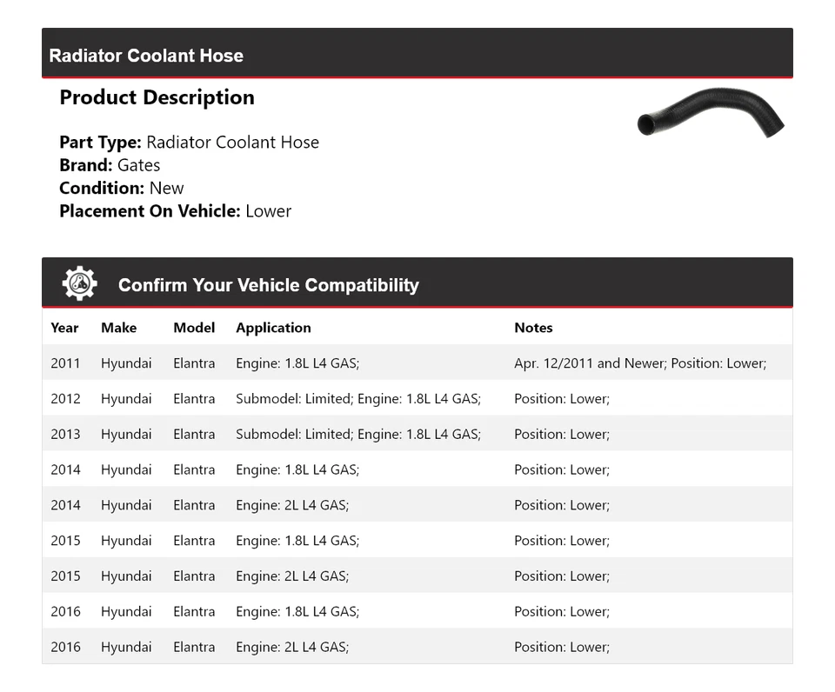
Task: Click Confirm Your Vehicle Compatibility heading
Action: click(x=268, y=285)
